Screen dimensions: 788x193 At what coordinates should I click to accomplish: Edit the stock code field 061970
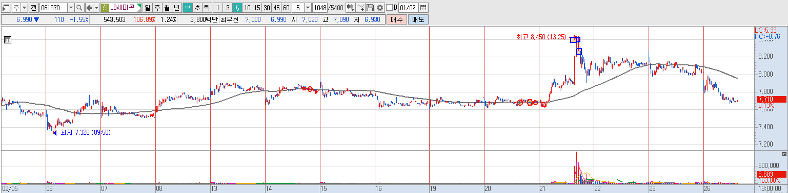coord(53,8)
